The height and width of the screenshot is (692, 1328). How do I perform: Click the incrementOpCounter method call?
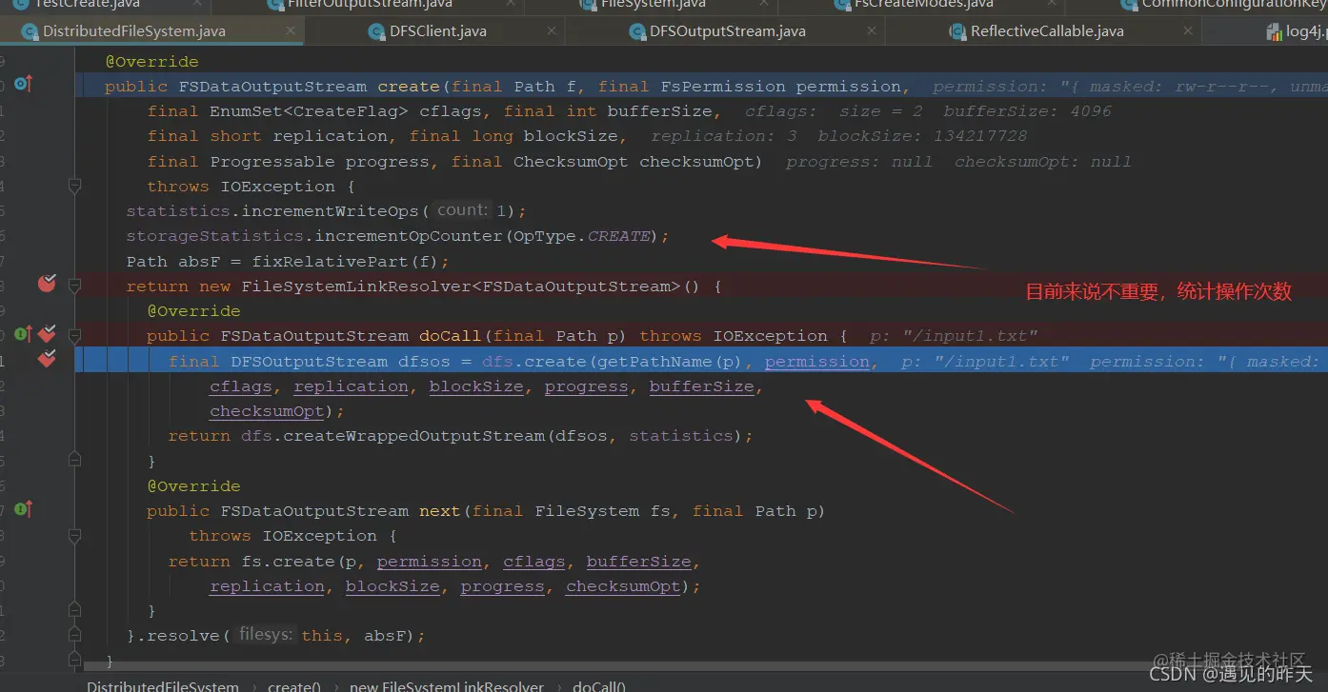409,235
